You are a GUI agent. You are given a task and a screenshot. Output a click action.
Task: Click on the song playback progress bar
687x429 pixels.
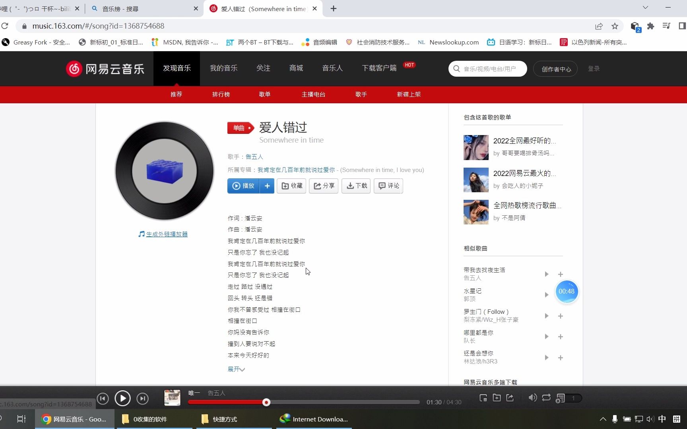point(304,402)
